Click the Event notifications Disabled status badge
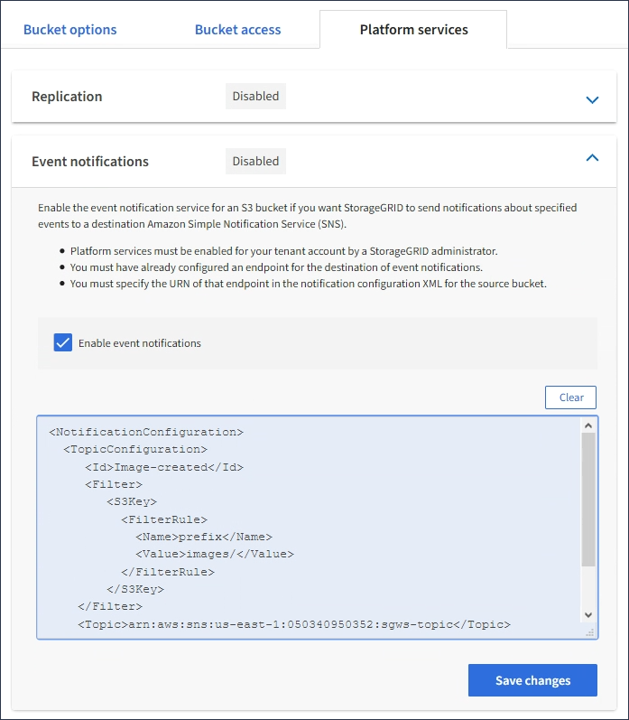This screenshot has width=629, height=720. pos(255,162)
